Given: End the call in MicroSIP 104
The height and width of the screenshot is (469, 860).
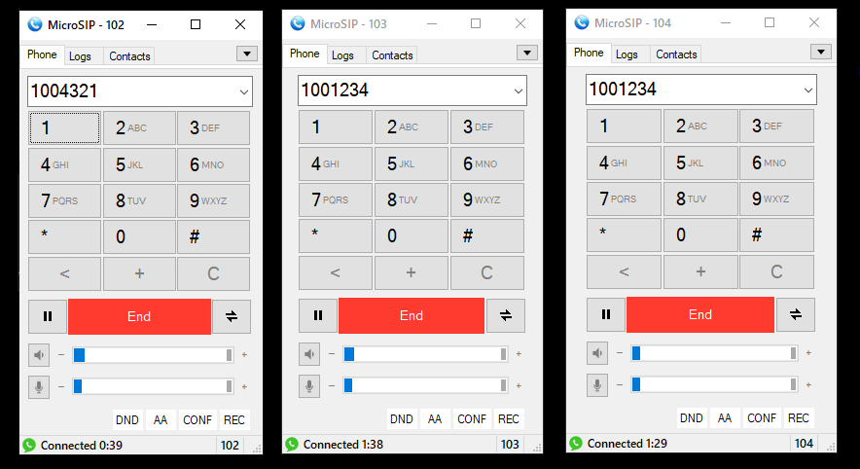Looking at the screenshot, I should point(700,314).
